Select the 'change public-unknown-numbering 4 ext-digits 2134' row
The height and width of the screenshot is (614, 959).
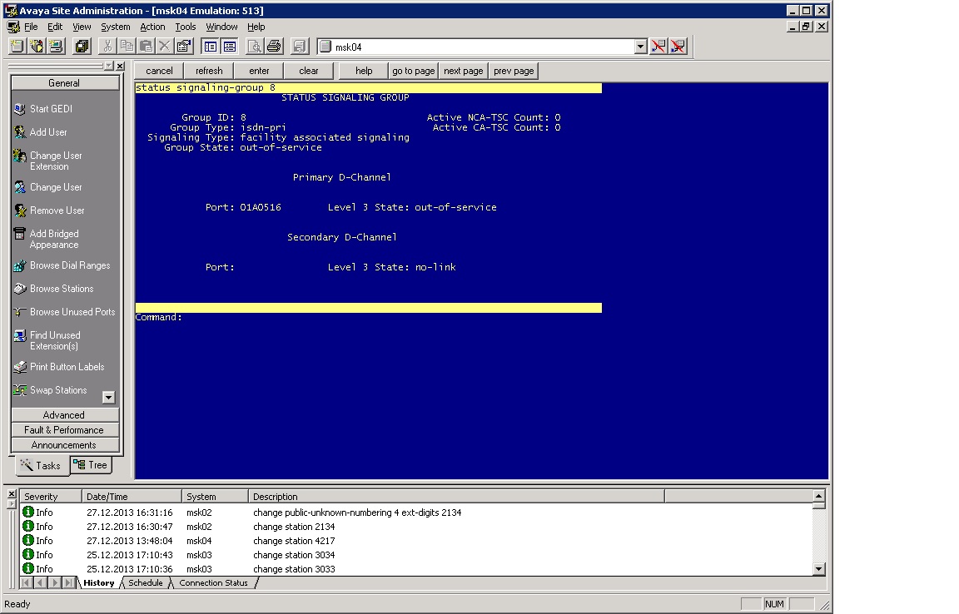[x=417, y=512]
